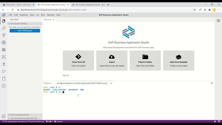Viewport: 222px width, 125px height.
Task: Click the Clone from Git tile
Action: click(x=78, y=60)
